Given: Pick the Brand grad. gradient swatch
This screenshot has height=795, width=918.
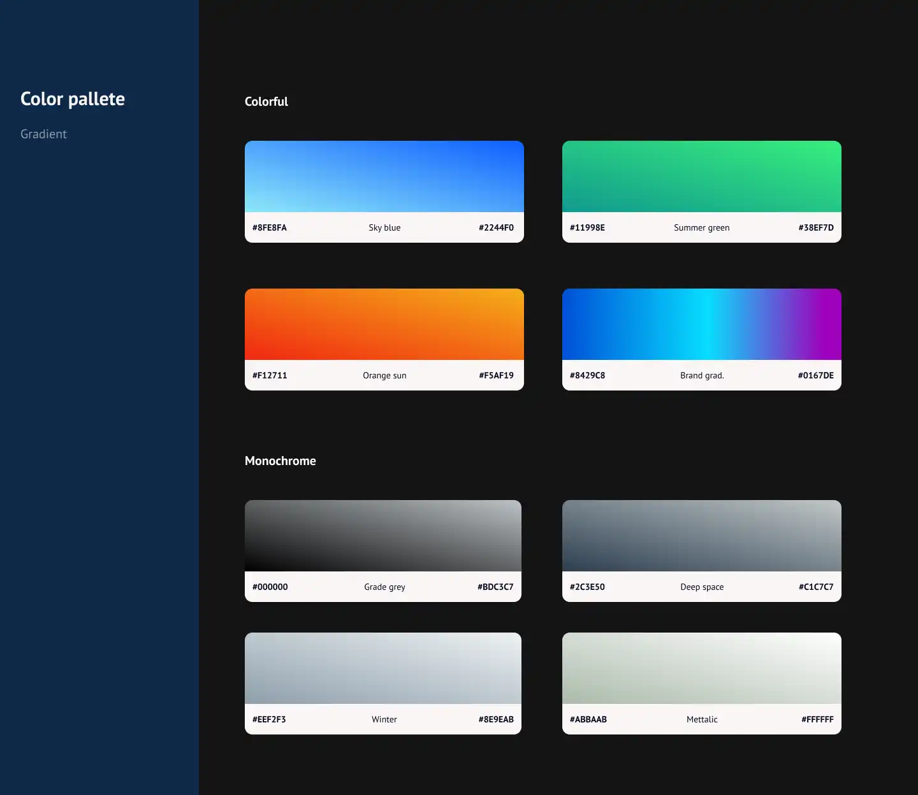Looking at the screenshot, I should [x=702, y=324].
